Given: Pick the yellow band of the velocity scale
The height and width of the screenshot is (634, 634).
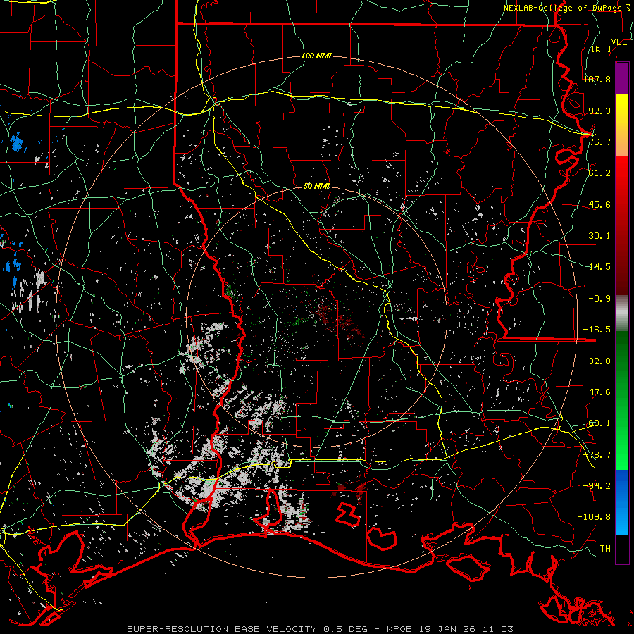Looking at the screenshot, I should click(622, 125).
